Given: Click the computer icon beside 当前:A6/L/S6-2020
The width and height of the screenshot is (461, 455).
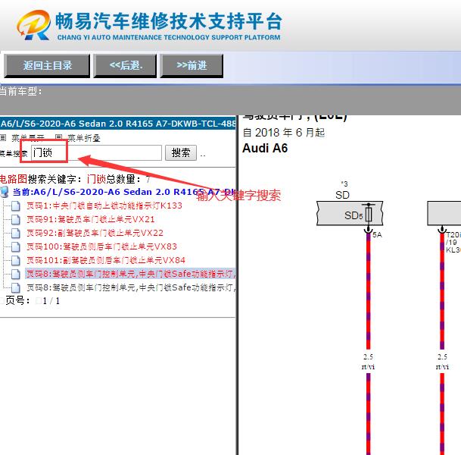Looking at the screenshot, I should pyautogui.click(x=5, y=192).
